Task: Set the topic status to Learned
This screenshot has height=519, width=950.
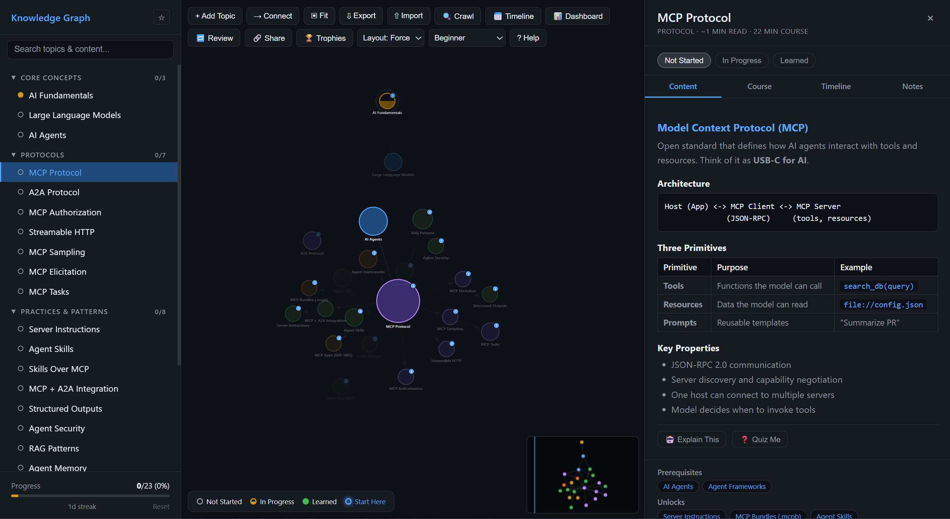Action: [794, 61]
